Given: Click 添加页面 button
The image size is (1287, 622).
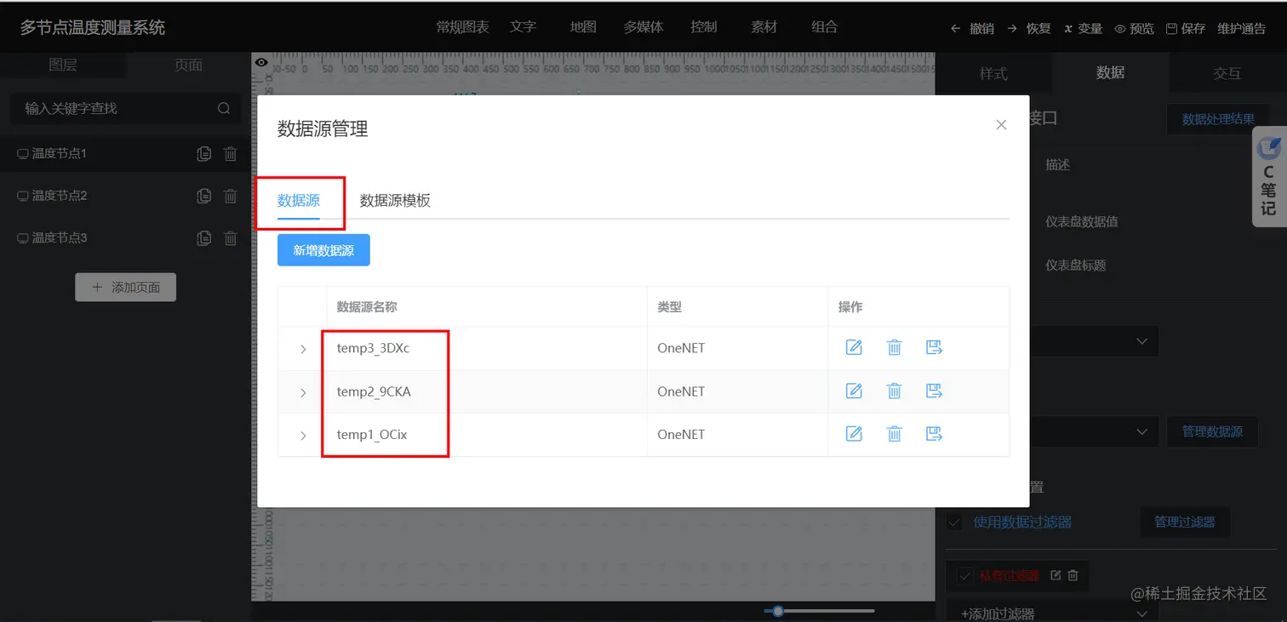Looking at the screenshot, I should [126, 288].
